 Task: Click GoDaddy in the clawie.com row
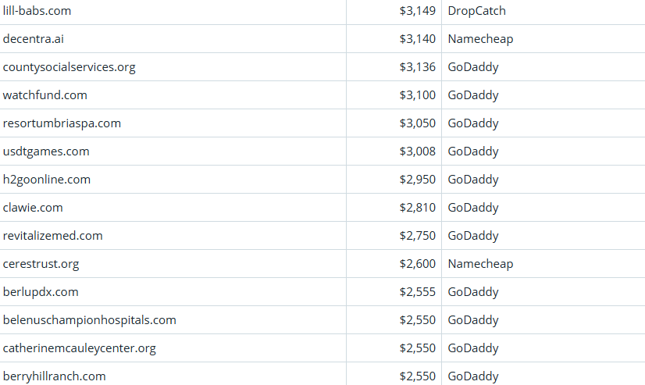(x=472, y=208)
